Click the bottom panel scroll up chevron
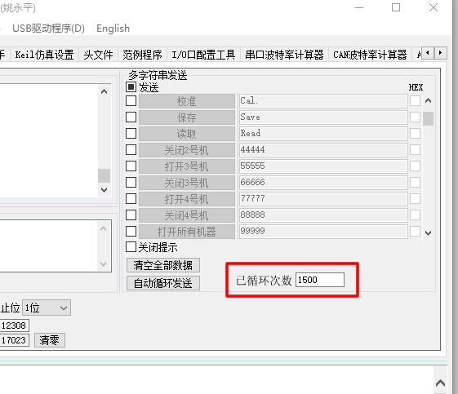 click(x=441, y=383)
